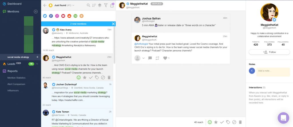This screenshot has width=293, height=127.
Task: Open Jochen Dullenkopf mention
Action: 77,95
